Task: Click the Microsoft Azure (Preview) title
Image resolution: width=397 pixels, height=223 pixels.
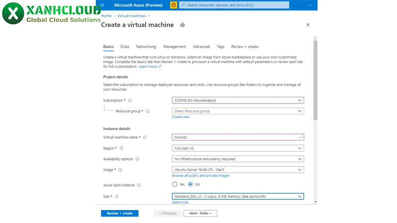Action: (x=138, y=5)
